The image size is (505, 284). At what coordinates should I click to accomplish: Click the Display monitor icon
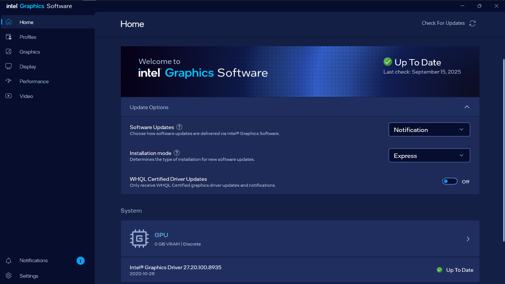pyautogui.click(x=9, y=67)
